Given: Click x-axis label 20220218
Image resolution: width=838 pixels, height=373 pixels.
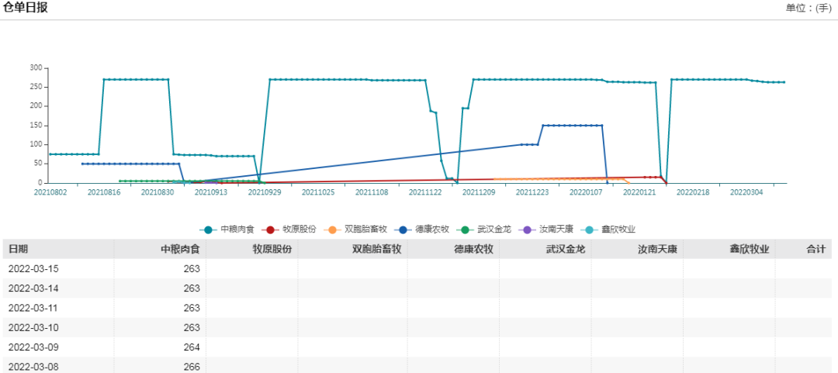Looking at the screenshot, I should pyautogui.click(x=693, y=192).
